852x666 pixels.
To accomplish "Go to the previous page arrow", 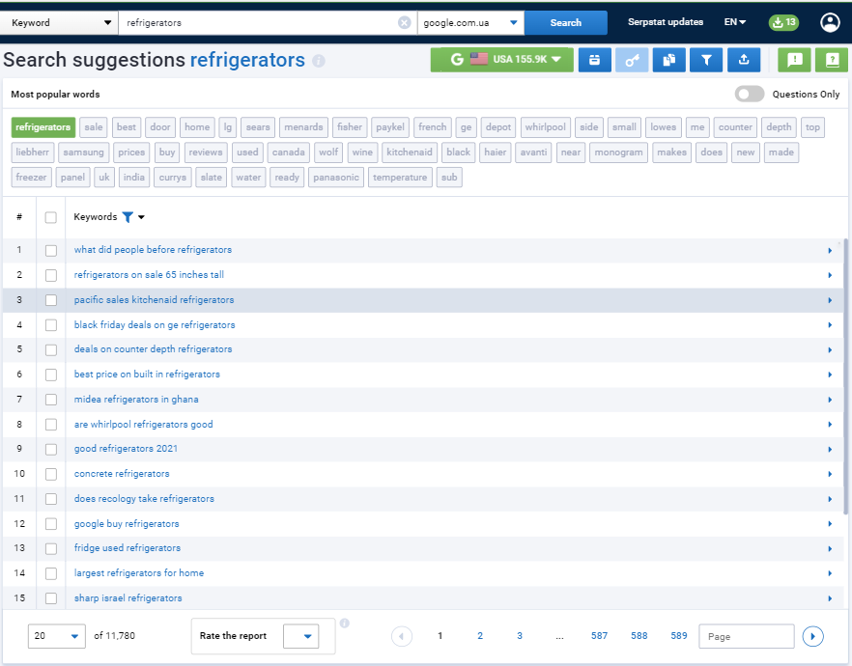I will coord(402,636).
